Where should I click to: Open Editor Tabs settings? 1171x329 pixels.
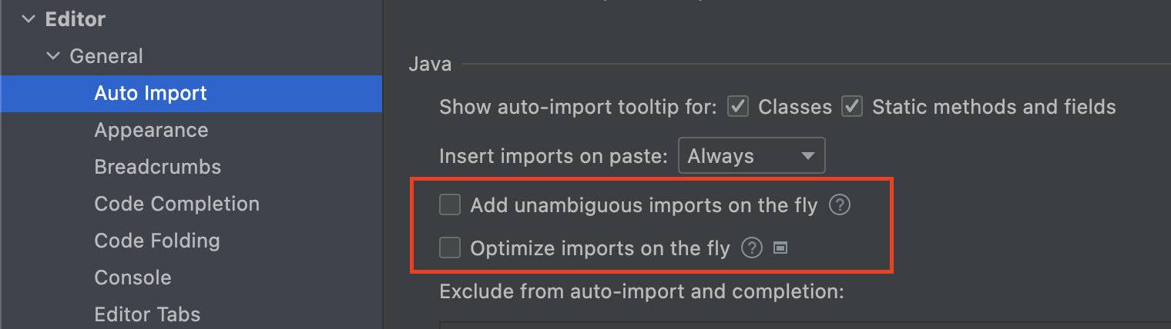tap(146, 314)
